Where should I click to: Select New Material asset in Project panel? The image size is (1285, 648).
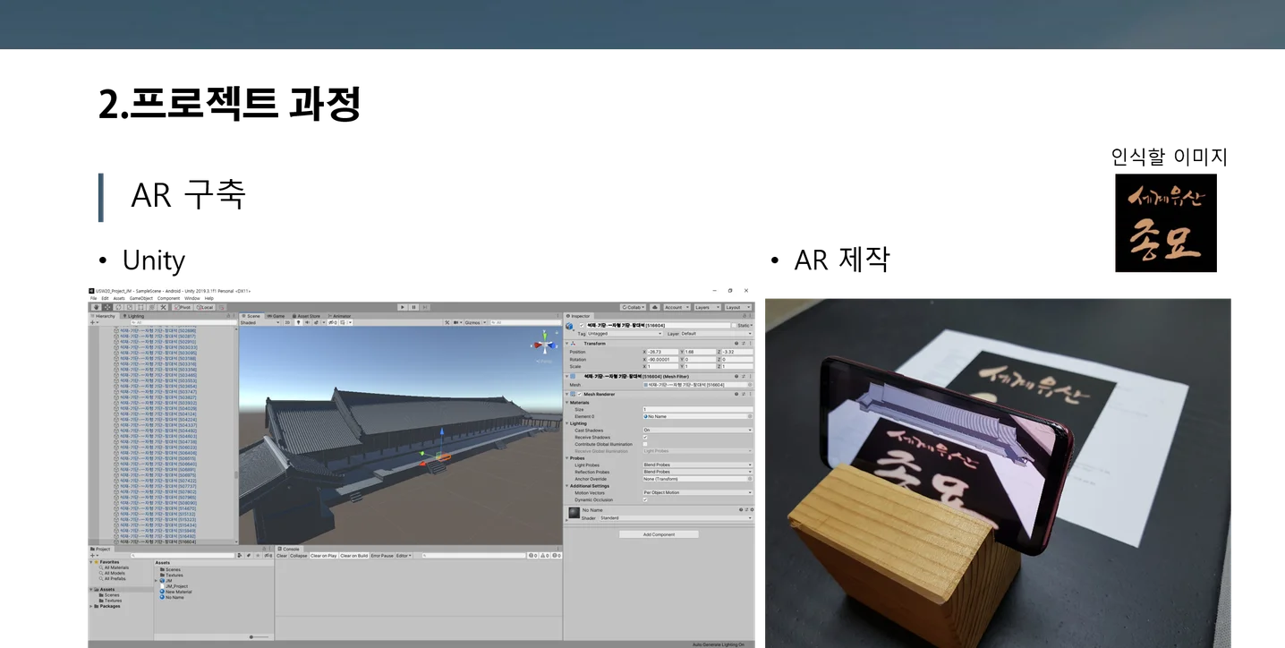[177, 592]
